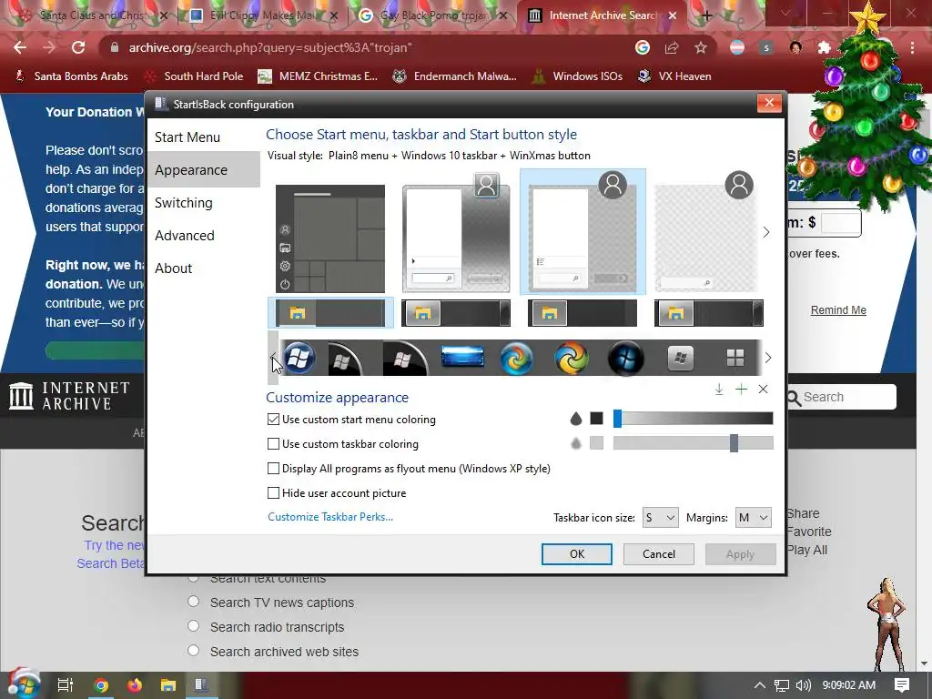Open the Chrome three-dot menu

point(912,47)
